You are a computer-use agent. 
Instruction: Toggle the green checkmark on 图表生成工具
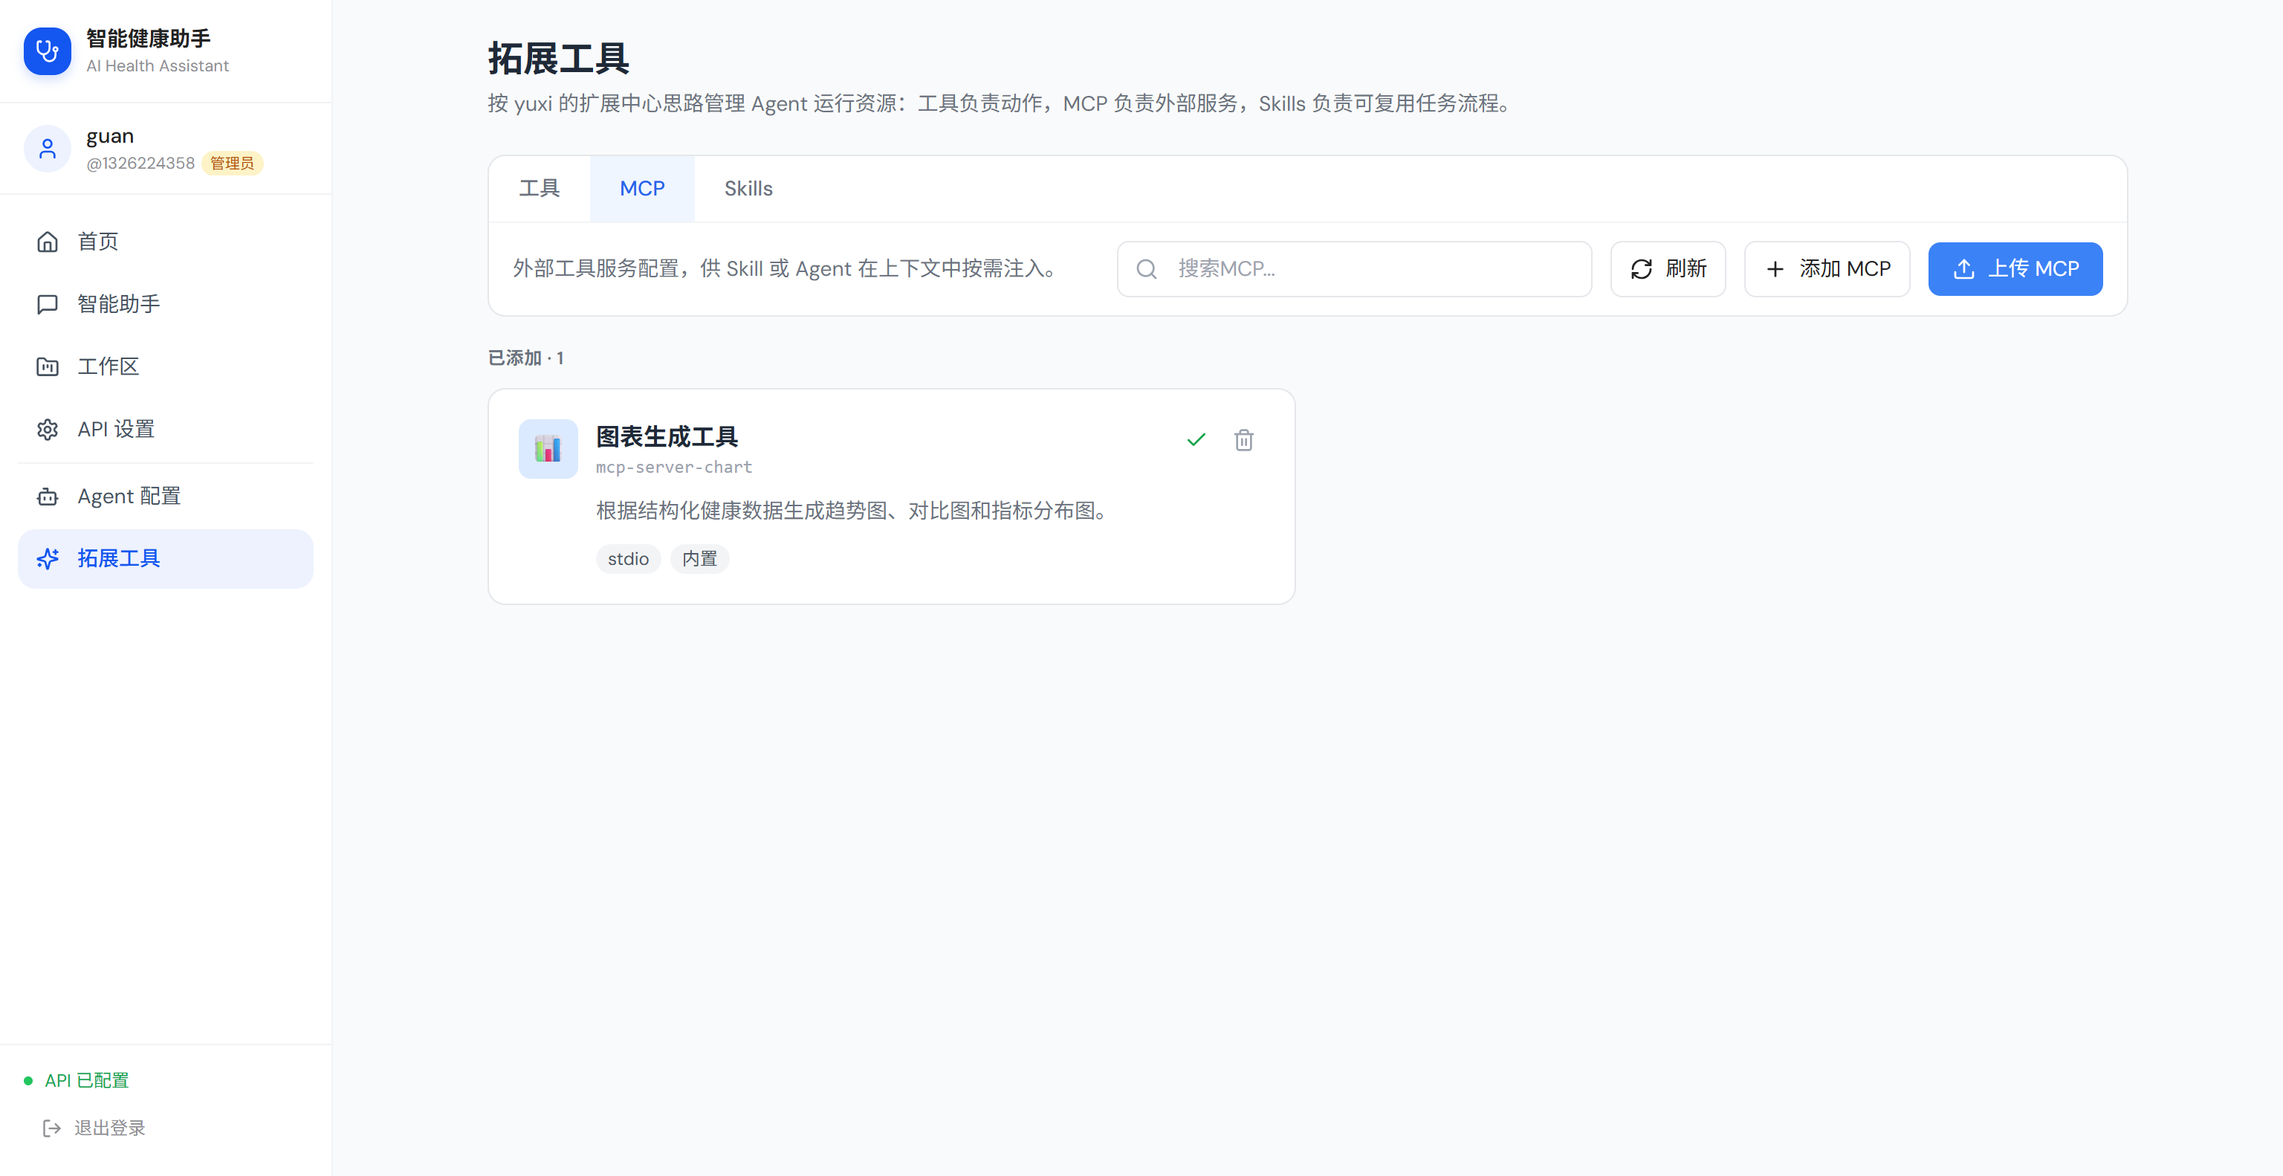pos(1196,439)
